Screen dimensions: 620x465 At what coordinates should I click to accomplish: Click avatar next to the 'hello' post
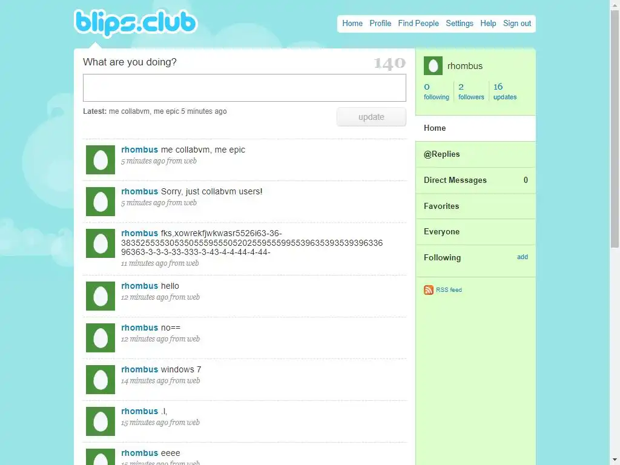(x=101, y=296)
